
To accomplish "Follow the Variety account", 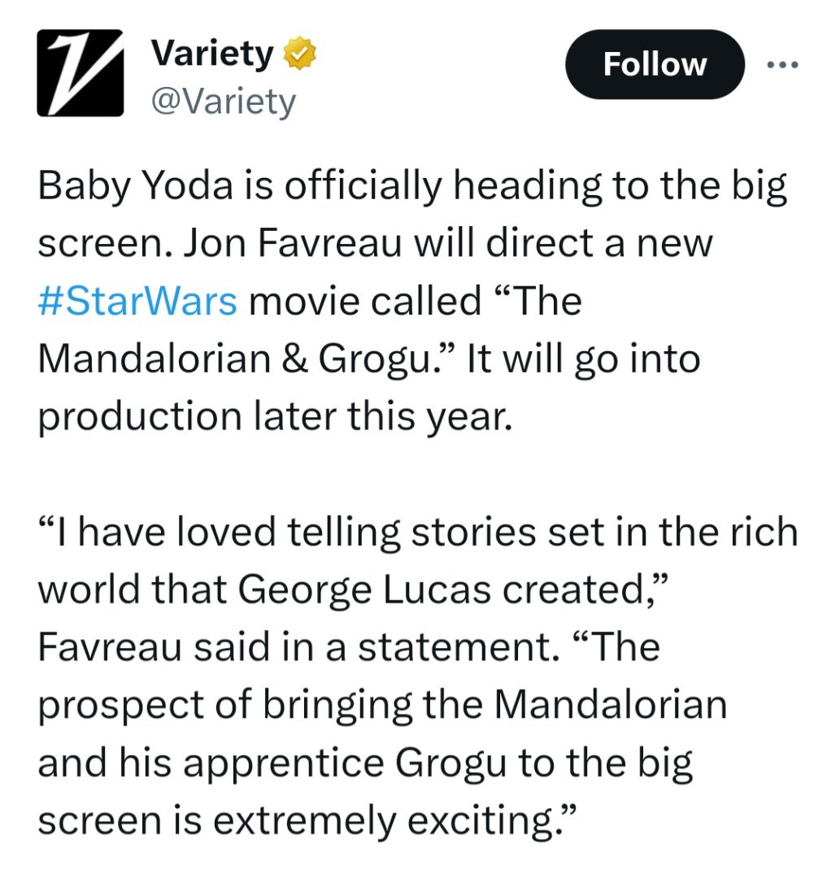I will [x=655, y=65].
